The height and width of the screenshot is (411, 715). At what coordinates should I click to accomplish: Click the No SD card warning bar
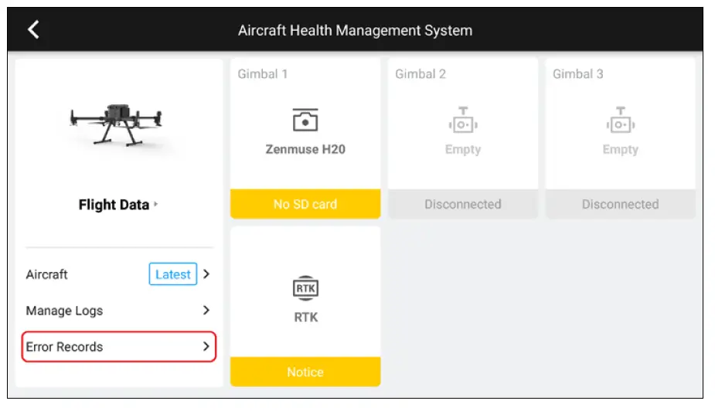305,204
